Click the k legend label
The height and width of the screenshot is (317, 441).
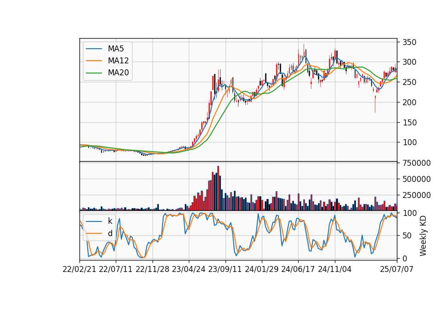[110, 221]
